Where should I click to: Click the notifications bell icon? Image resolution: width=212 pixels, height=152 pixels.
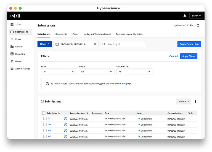click(x=185, y=16)
